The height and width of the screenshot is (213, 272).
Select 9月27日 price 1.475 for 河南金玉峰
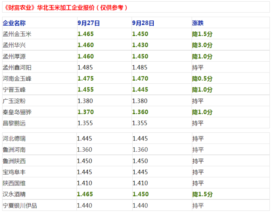(x=86, y=79)
